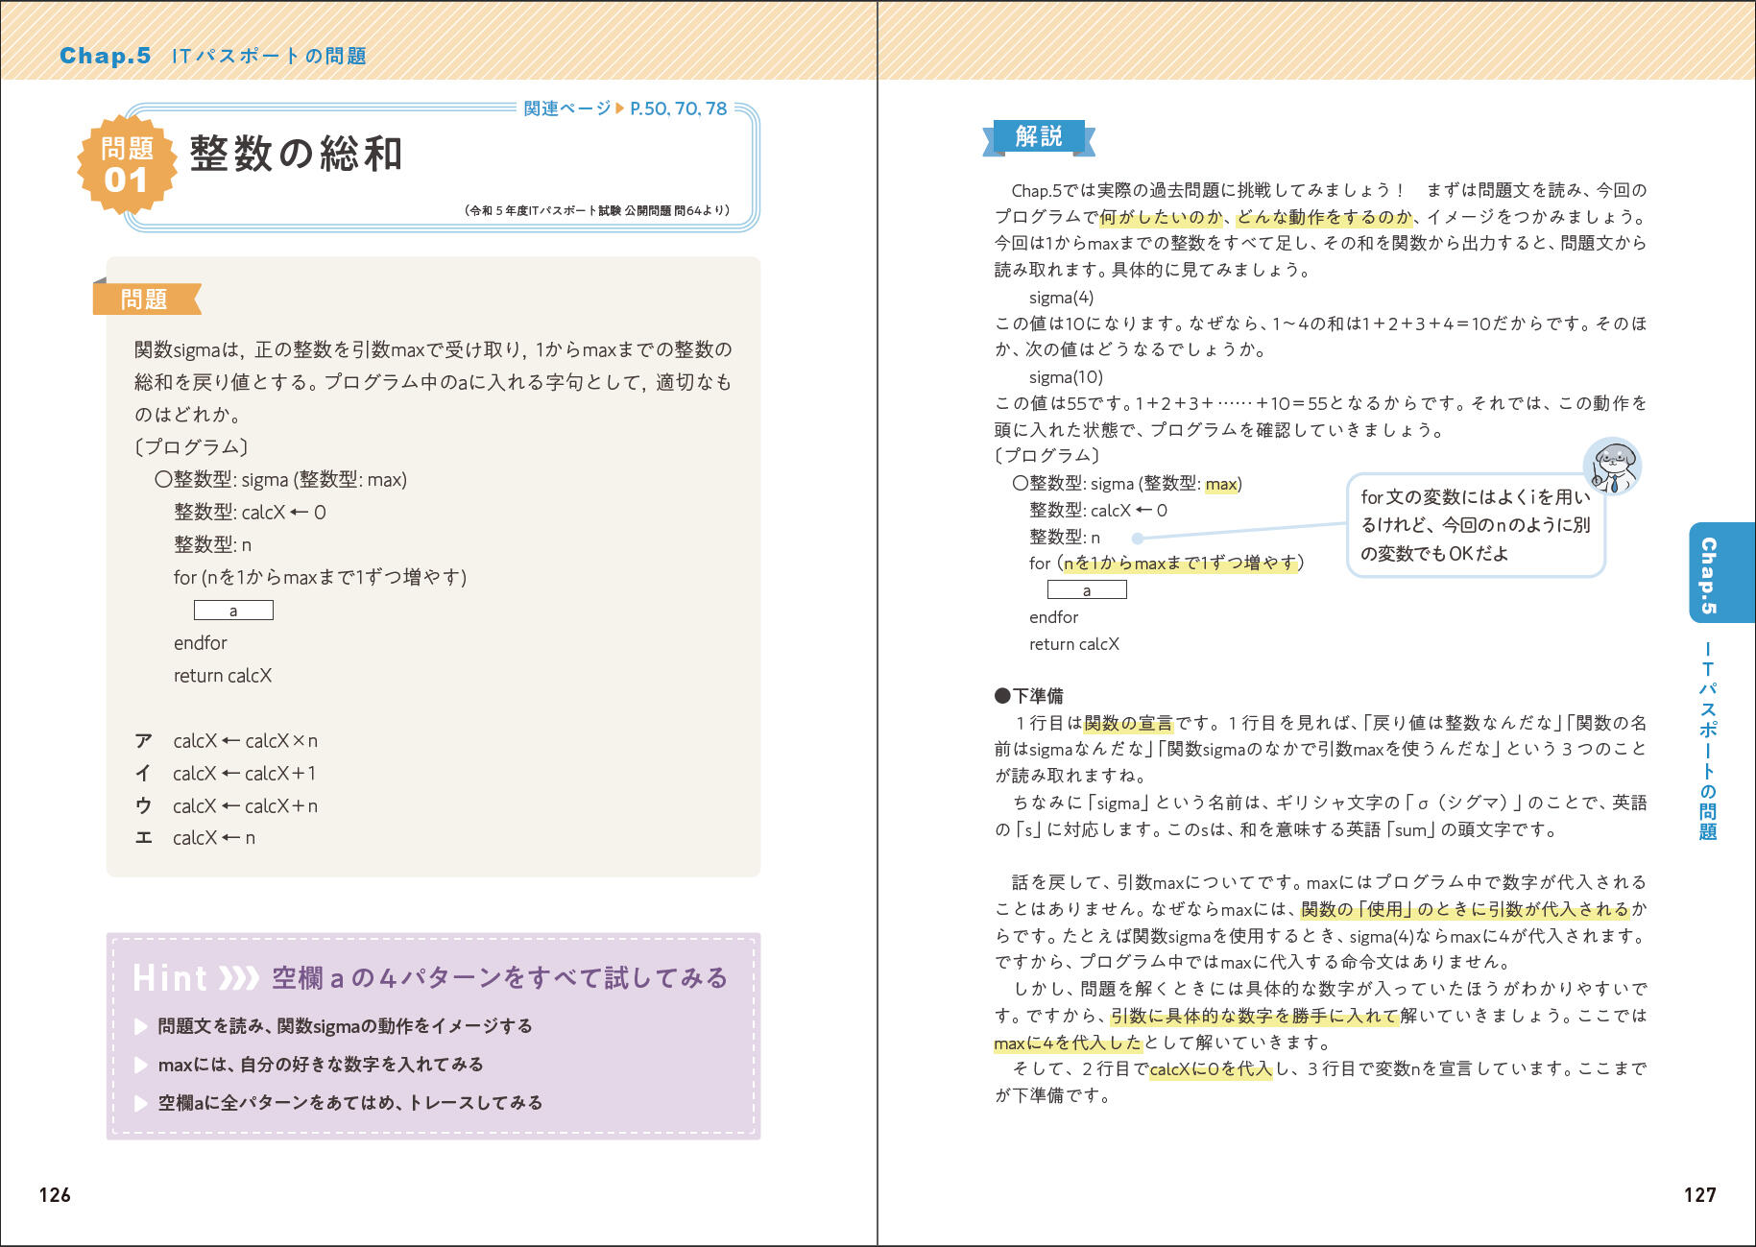Screen dimensions: 1756x1247
Task: Click the exam source note 令和5年度ITパスポート試験
Action: coord(597,210)
